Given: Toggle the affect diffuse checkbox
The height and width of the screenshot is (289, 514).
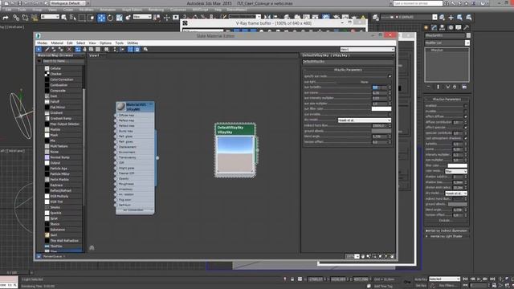Looking at the screenshot, I should pyautogui.click(x=466, y=116).
